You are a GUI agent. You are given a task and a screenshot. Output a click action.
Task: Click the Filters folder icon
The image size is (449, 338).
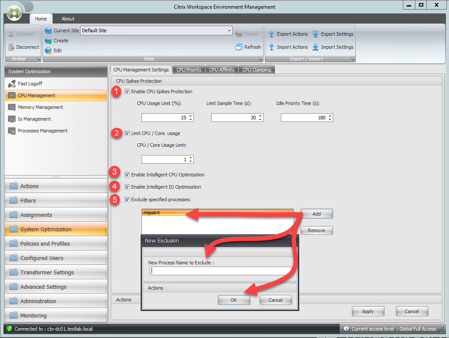point(14,200)
